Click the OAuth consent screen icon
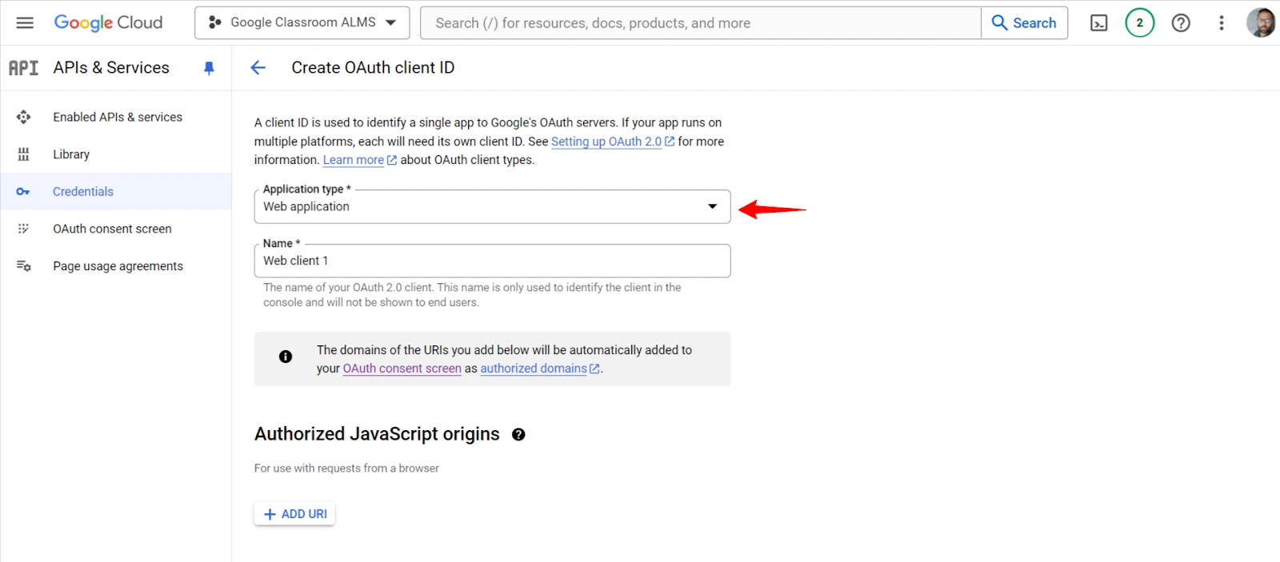Image resolution: width=1280 pixels, height=562 pixels. tap(23, 229)
